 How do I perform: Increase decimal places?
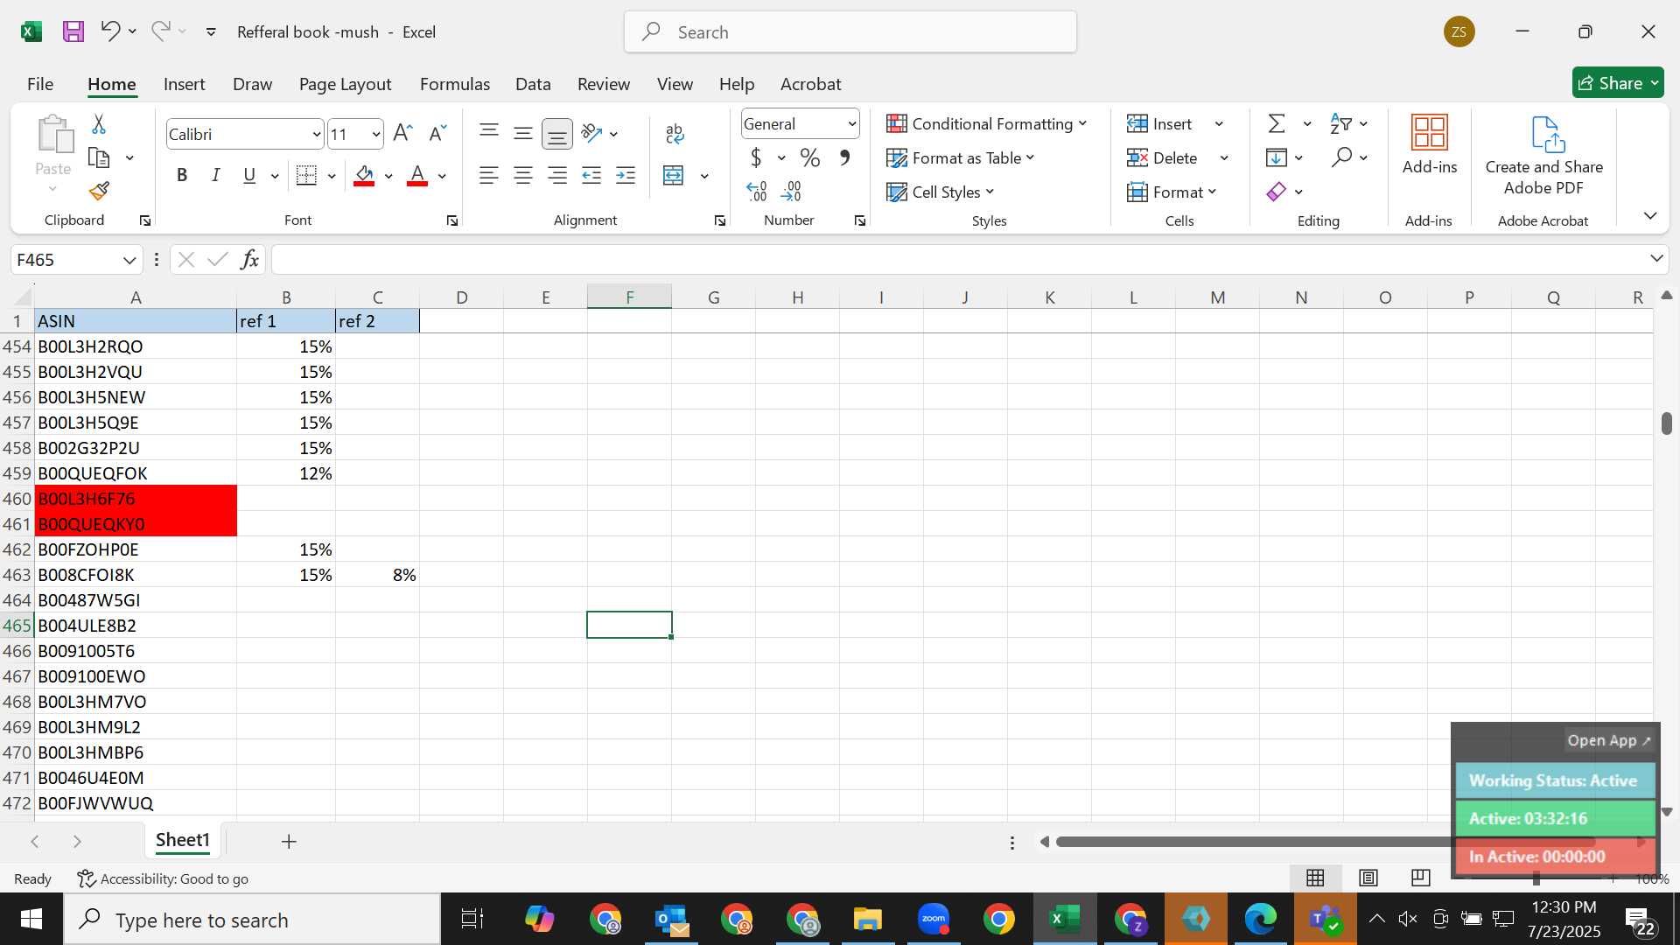pyautogui.click(x=757, y=191)
